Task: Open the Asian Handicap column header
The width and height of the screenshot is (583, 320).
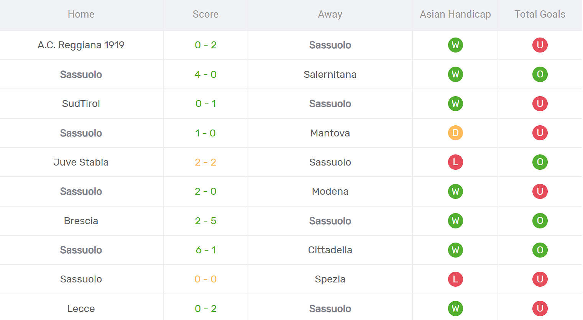Action: (x=455, y=14)
